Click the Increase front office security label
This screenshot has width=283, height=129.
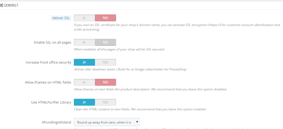[x=49, y=63]
